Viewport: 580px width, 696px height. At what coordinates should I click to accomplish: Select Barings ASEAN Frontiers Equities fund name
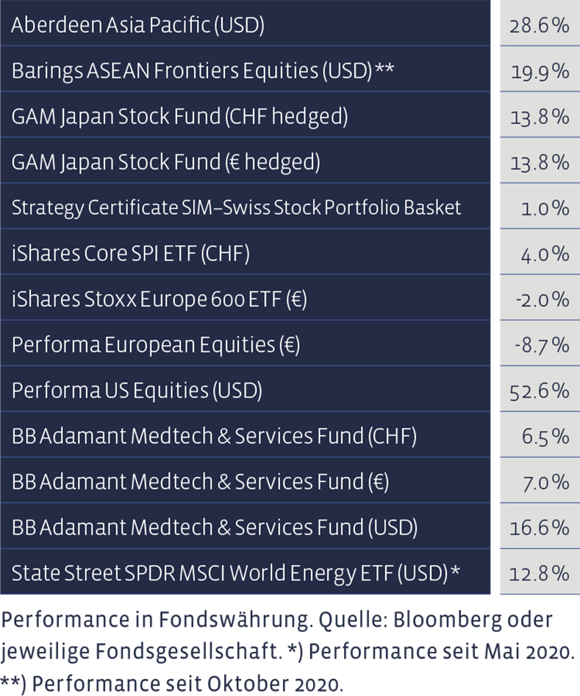click(x=202, y=71)
